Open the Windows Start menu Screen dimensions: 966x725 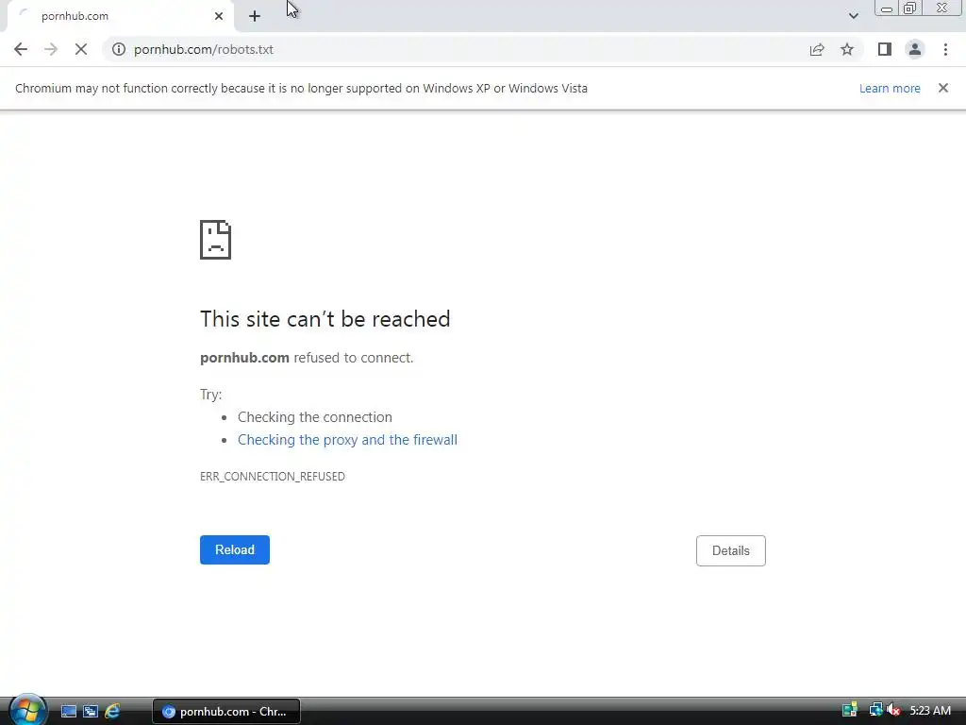pos(26,711)
